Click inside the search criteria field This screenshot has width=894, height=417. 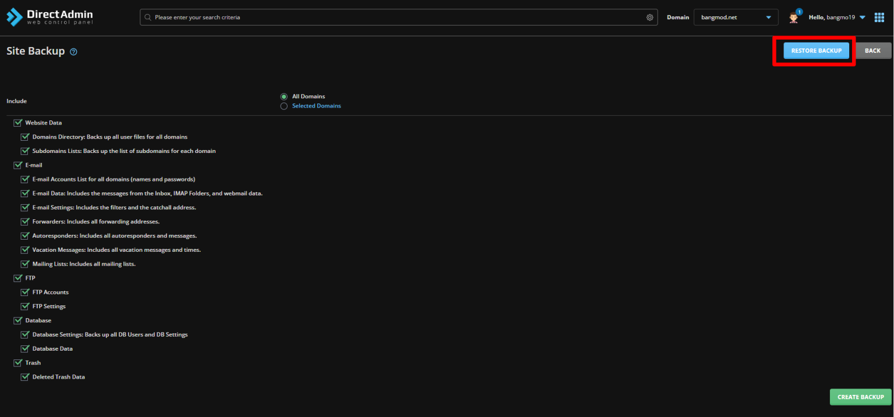pos(349,17)
